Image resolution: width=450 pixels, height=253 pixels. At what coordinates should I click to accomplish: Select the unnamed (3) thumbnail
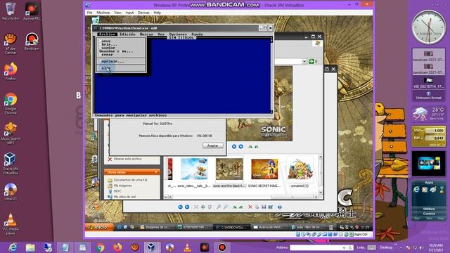(300, 172)
